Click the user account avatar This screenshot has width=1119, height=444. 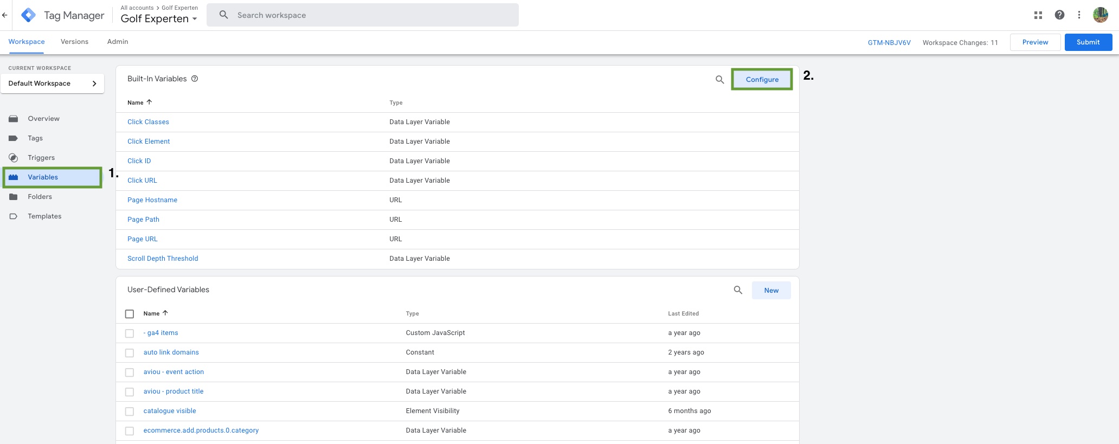(x=1101, y=15)
